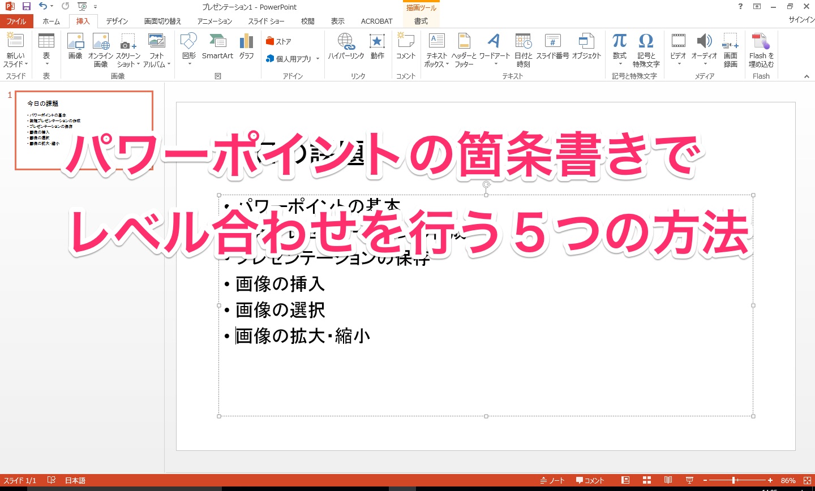Click zoom out minus button

point(705,480)
